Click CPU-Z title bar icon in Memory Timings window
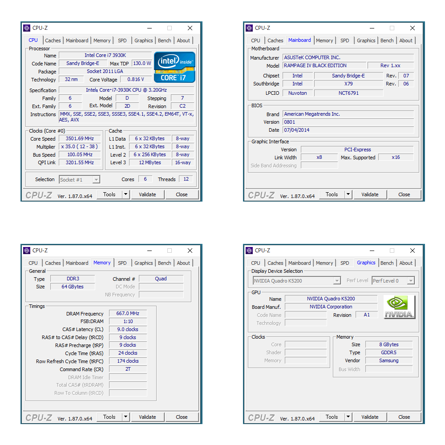The image size is (445, 445). pyautogui.click(x=27, y=251)
